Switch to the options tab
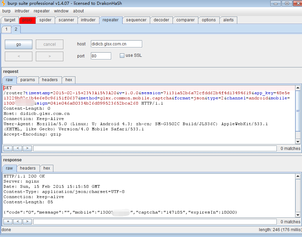302x237 pixels. (x=209, y=20)
